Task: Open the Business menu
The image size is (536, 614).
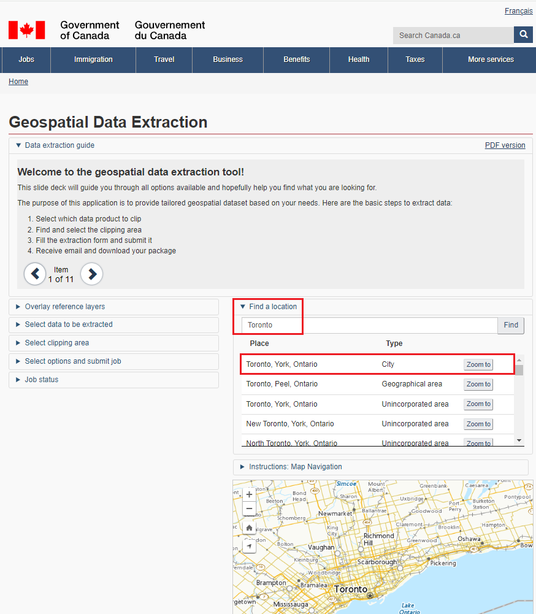Action: tap(228, 59)
